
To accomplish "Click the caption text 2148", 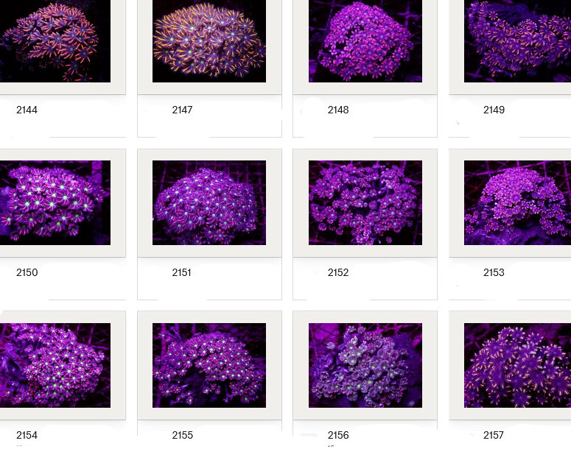I will (338, 110).
